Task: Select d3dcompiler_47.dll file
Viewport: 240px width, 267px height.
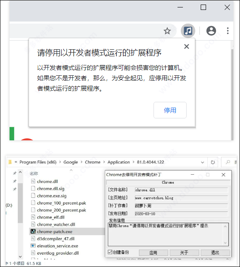Action: (x=56, y=239)
